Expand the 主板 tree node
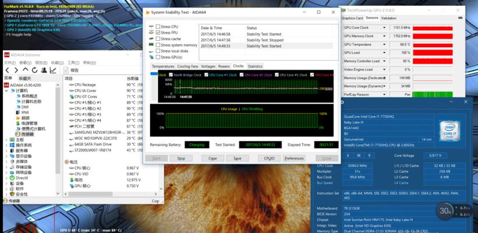478x233 pixels. tap(7, 140)
